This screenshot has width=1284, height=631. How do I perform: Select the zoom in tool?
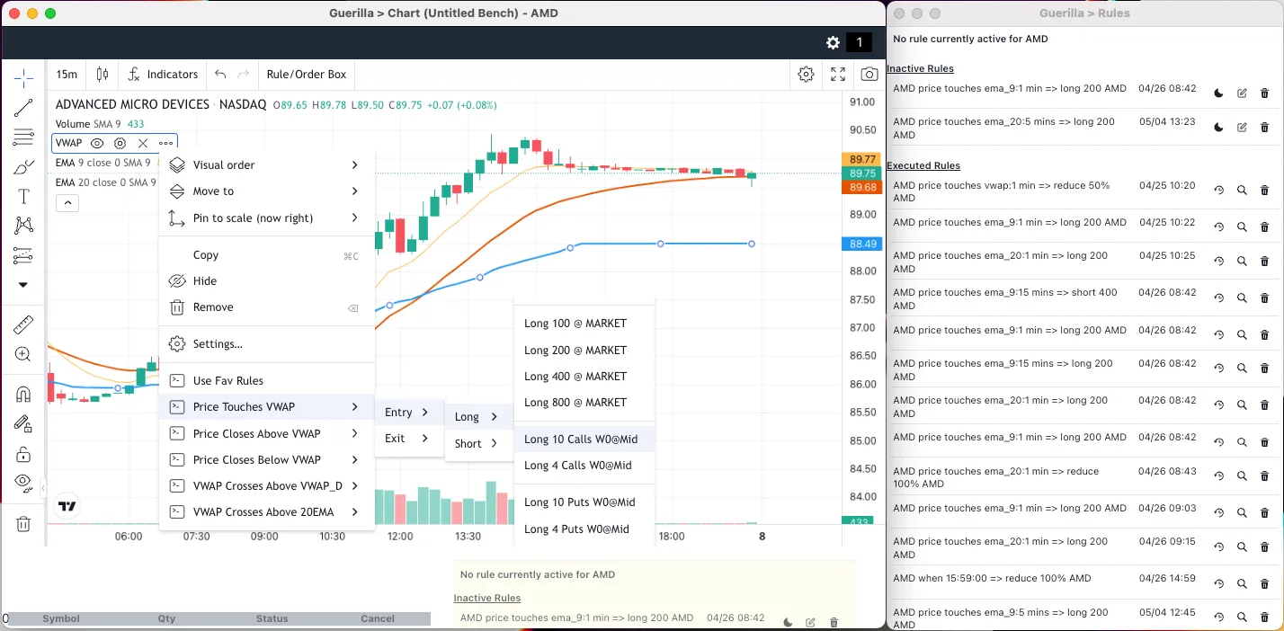point(23,355)
